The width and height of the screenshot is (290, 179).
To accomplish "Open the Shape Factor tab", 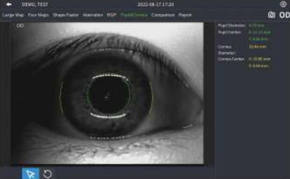I will coord(65,15).
